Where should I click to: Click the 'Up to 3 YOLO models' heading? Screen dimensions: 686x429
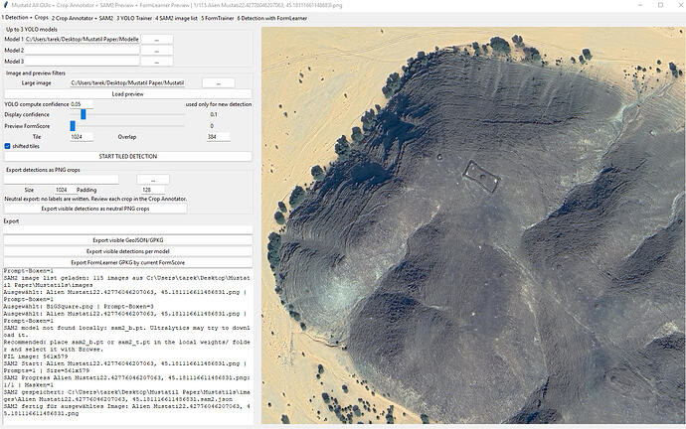click(32, 29)
